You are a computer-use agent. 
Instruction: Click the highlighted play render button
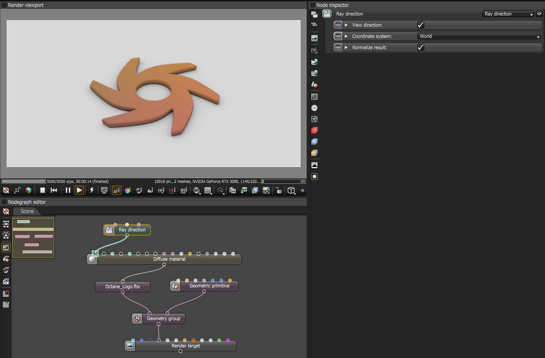[79, 190]
